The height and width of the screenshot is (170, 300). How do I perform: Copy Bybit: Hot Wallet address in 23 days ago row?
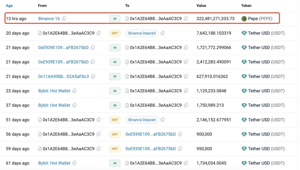(75, 91)
